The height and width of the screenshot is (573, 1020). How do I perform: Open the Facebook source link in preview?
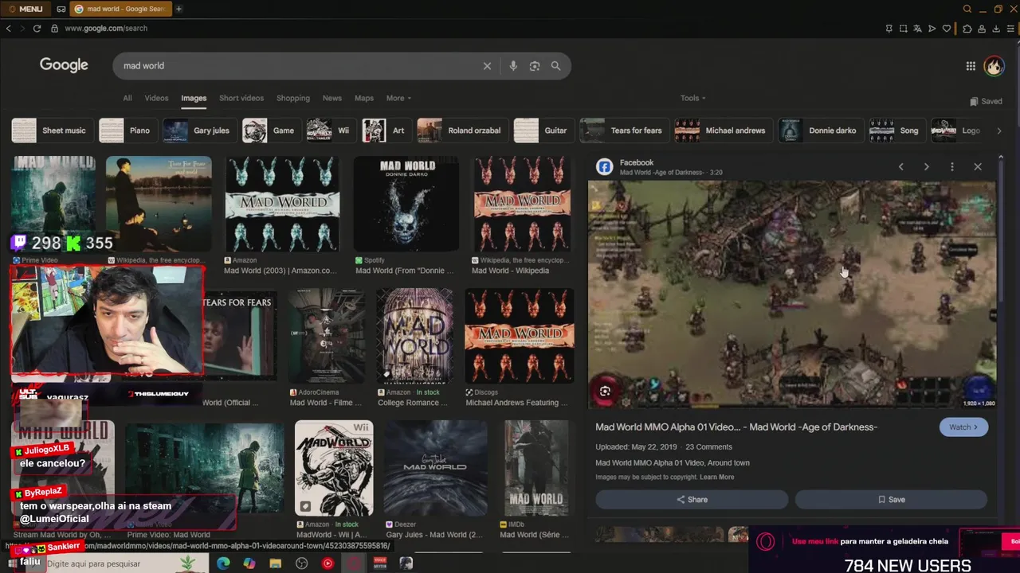click(637, 162)
